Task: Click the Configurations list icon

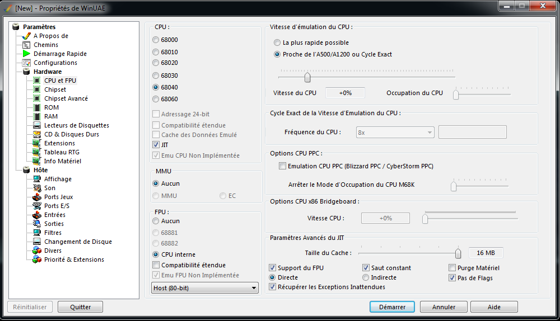Action: coord(26,63)
